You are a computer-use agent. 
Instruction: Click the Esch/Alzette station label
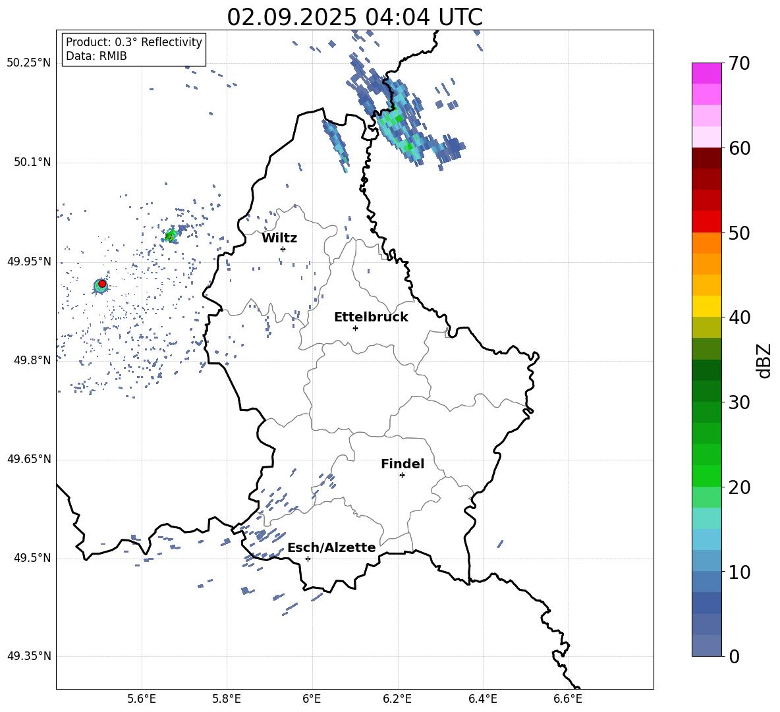click(x=331, y=548)
